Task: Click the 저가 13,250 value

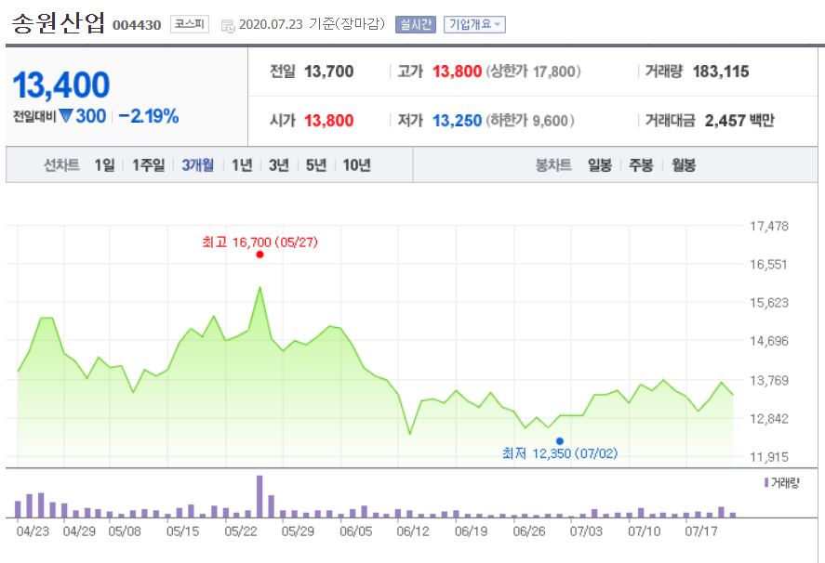Action: click(458, 121)
